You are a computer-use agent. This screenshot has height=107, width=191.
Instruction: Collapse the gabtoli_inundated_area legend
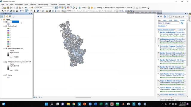(4, 48)
